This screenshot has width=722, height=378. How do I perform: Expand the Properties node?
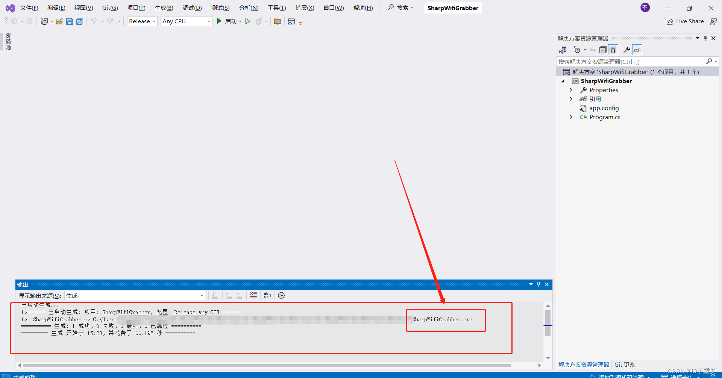[x=571, y=90]
